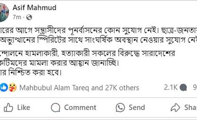The width and height of the screenshot is (197, 120).
Task: Select the Share button text
Action: (x=191, y=108)
